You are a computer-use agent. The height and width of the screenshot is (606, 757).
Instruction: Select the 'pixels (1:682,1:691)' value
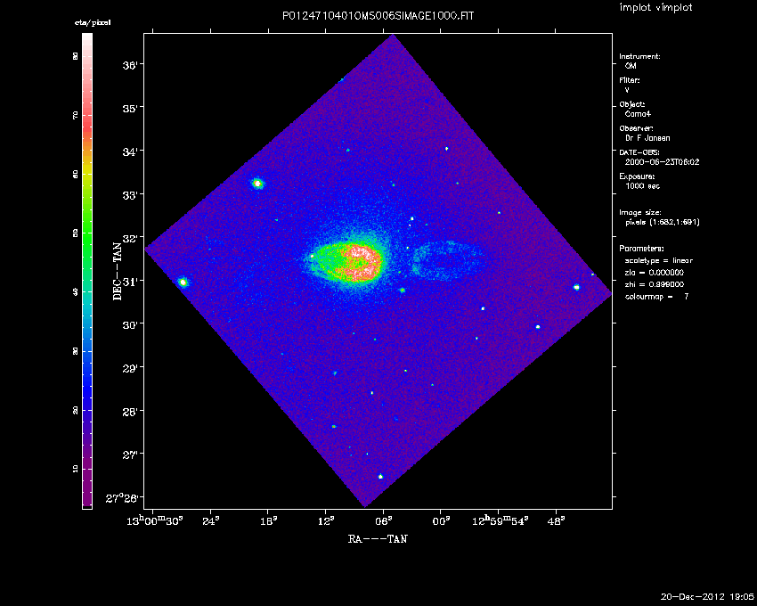tap(663, 222)
